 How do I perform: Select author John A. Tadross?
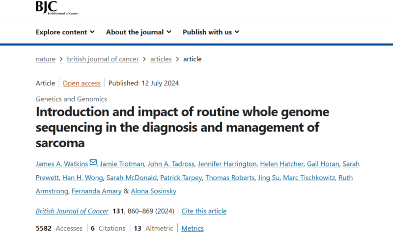coord(171,164)
